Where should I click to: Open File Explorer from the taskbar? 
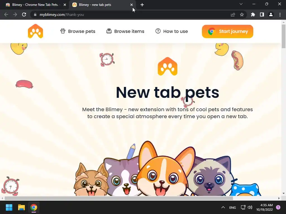21,207
